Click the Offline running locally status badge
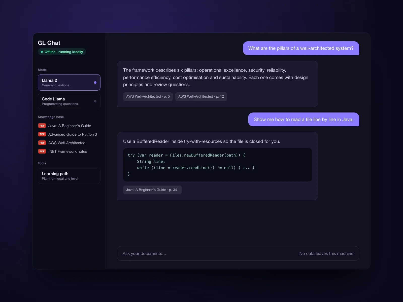The width and height of the screenshot is (403, 302). [62, 52]
